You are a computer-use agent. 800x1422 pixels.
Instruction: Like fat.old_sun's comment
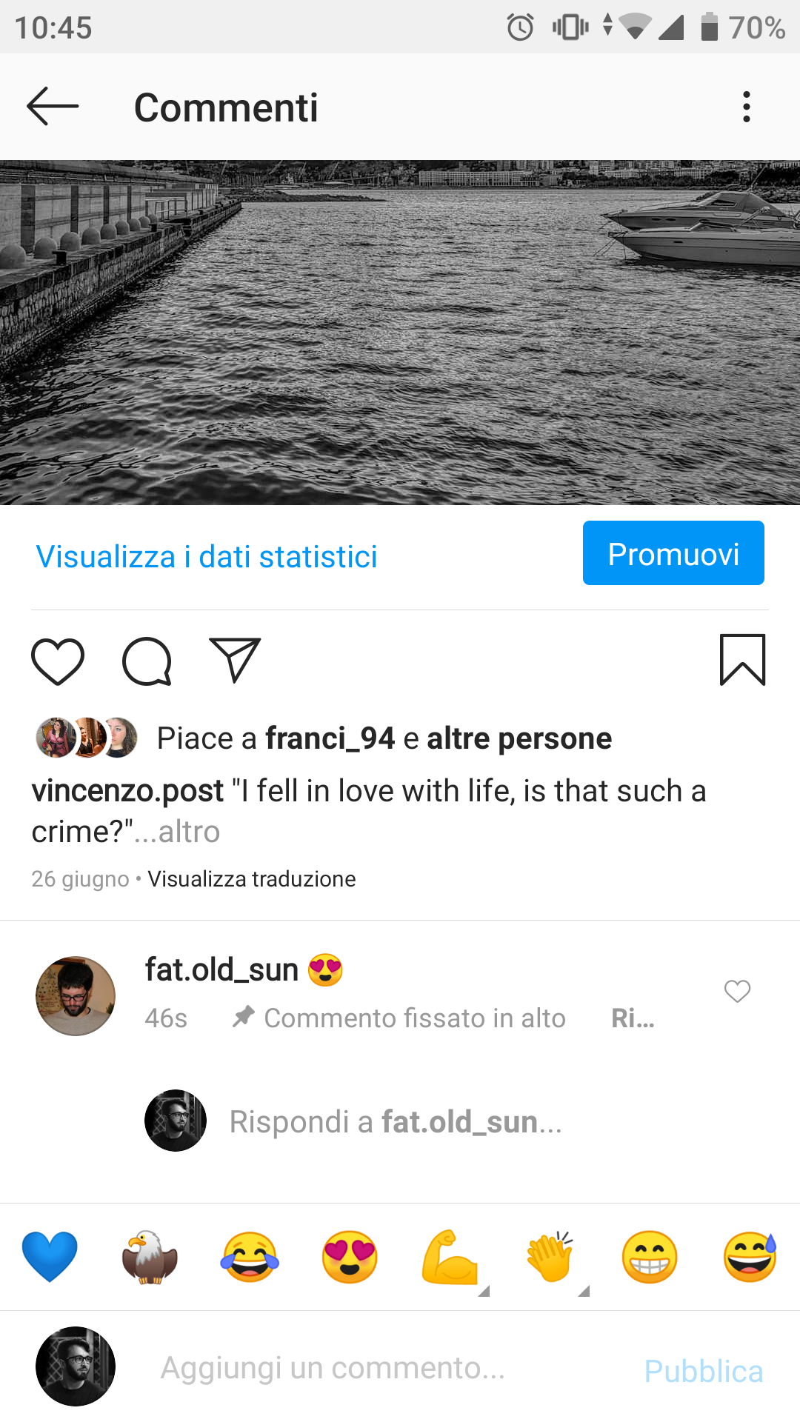coord(737,991)
